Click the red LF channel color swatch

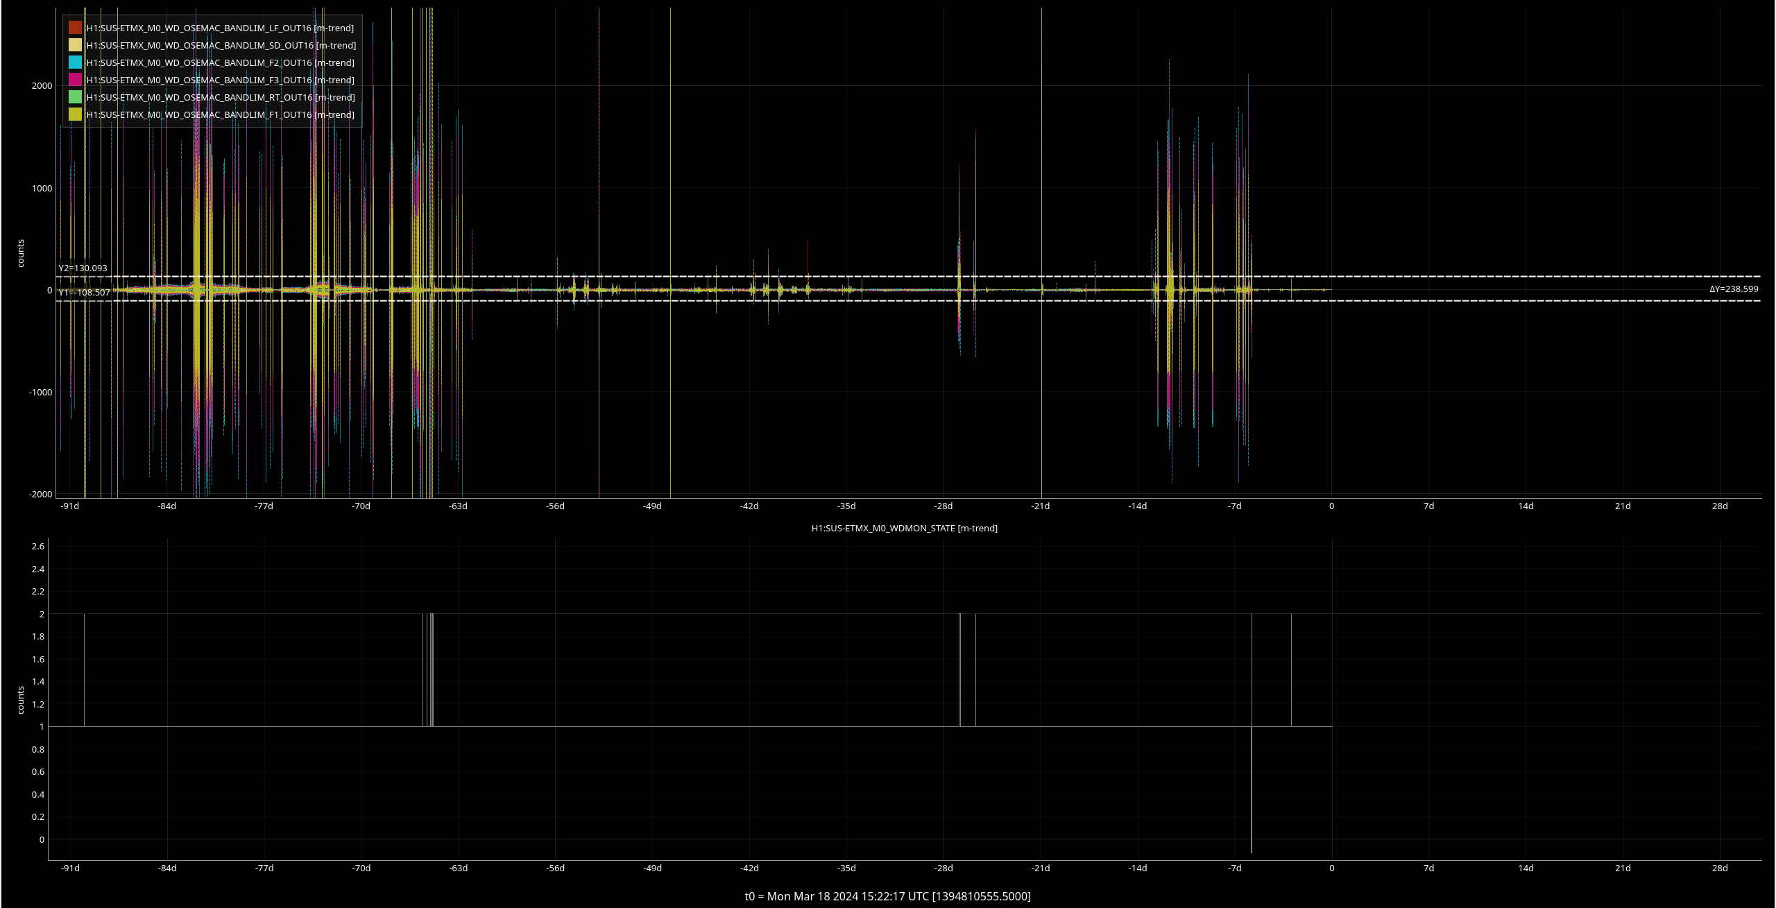click(75, 28)
